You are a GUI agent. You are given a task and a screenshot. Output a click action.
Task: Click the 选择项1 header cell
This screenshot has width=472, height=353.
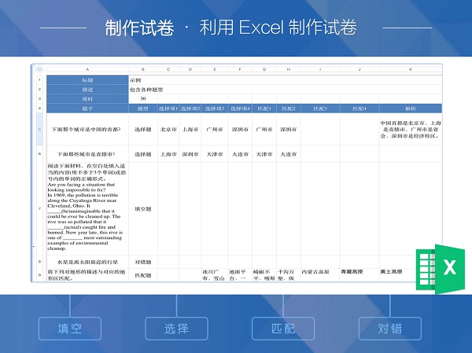coord(168,108)
